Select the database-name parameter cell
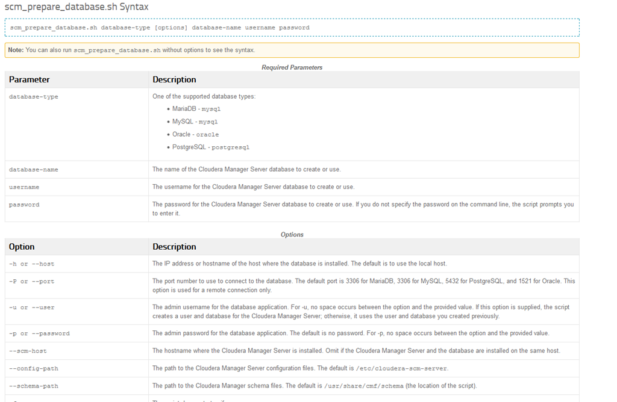This screenshot has height=402, width=617. (x=34, y=170)
